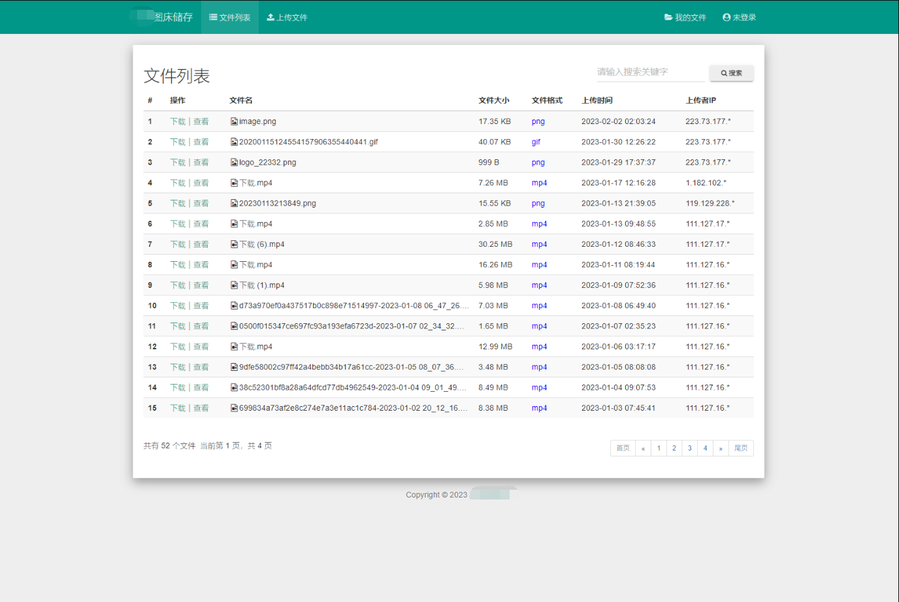899x602 pixels.
Task: Click the file icon in row 12
Action: point(234,347)
